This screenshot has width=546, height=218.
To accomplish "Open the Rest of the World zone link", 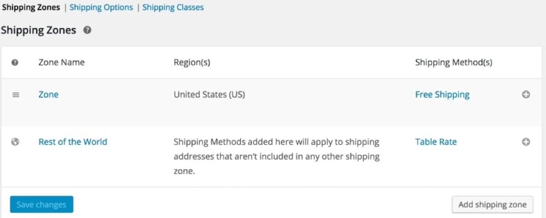I will click(x=73, y=142).
